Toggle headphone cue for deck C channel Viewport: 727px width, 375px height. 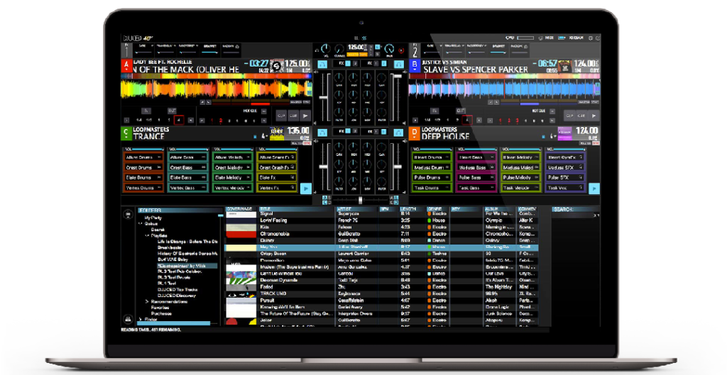tap(323, 133)
